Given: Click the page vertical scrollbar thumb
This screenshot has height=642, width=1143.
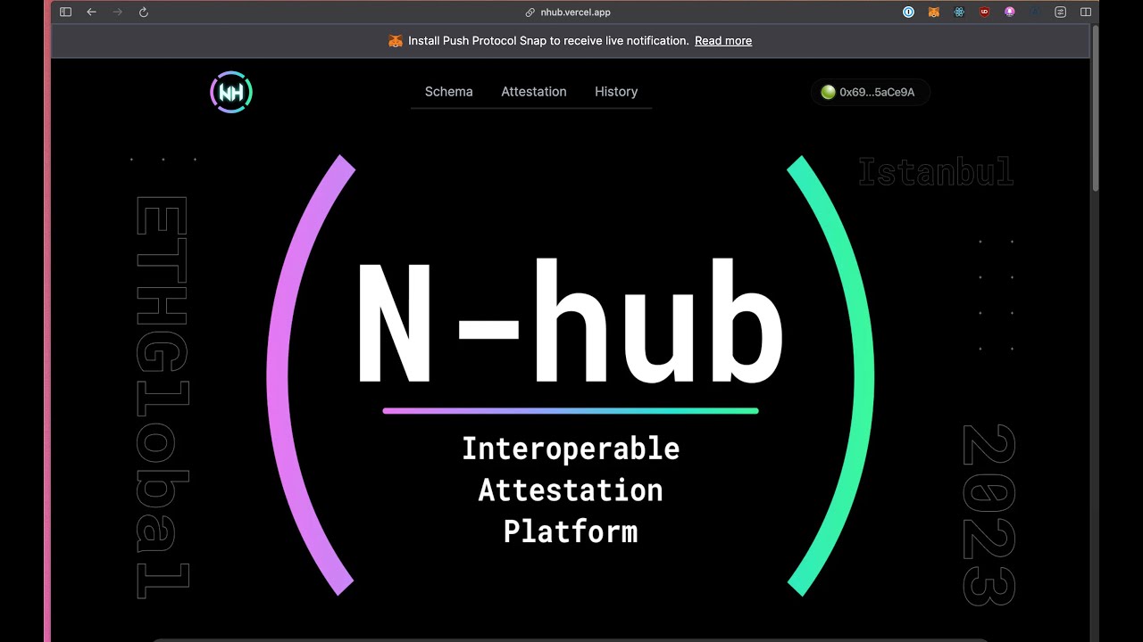Looking at the screenshot, I should coord(1095,109).
